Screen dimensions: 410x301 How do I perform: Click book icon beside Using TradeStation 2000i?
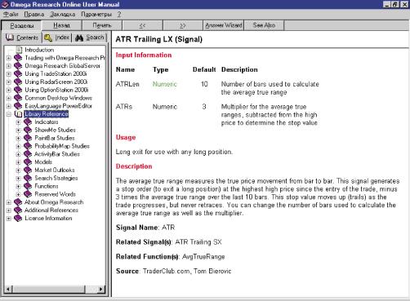click(18, 73)
